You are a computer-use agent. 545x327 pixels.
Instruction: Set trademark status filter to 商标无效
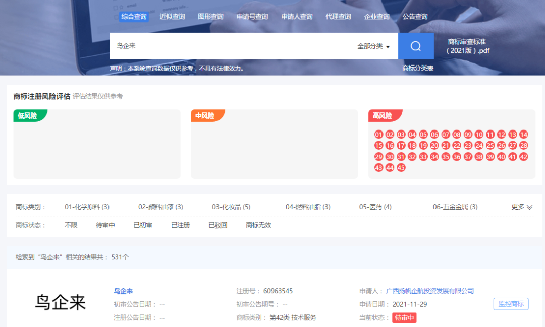tap(258, 225)
